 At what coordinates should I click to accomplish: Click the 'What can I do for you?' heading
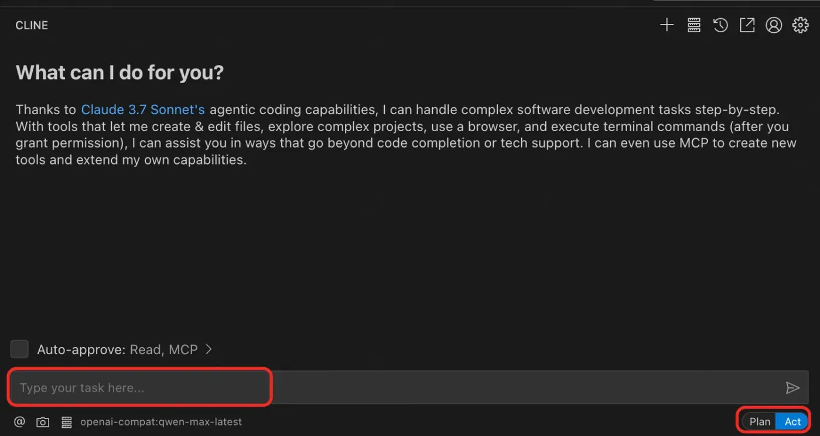pyautogui.click(x=119, y=73)
